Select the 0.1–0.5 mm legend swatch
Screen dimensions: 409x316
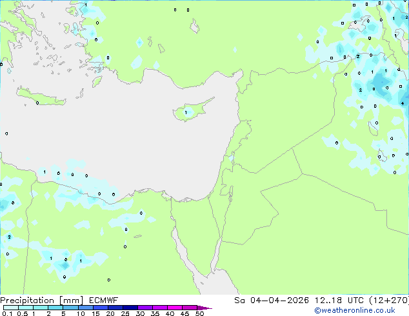[11, 308]
